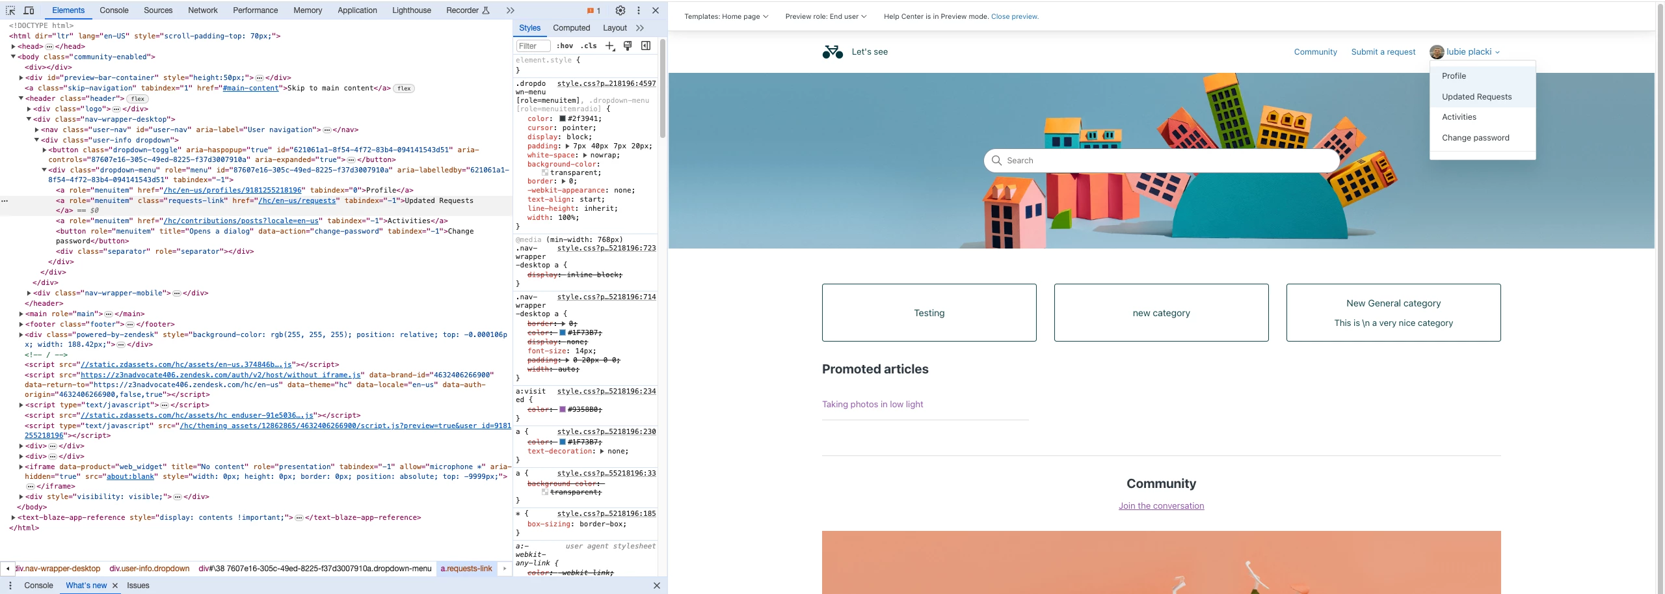Open the drawer three-dot menu
The image size is (1665, 594).
pyautogui.click(x=10, y=586)
